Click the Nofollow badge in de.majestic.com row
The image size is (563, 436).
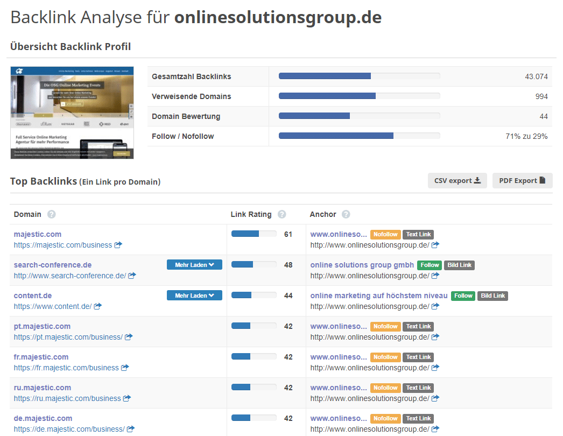tap(385, 418)
